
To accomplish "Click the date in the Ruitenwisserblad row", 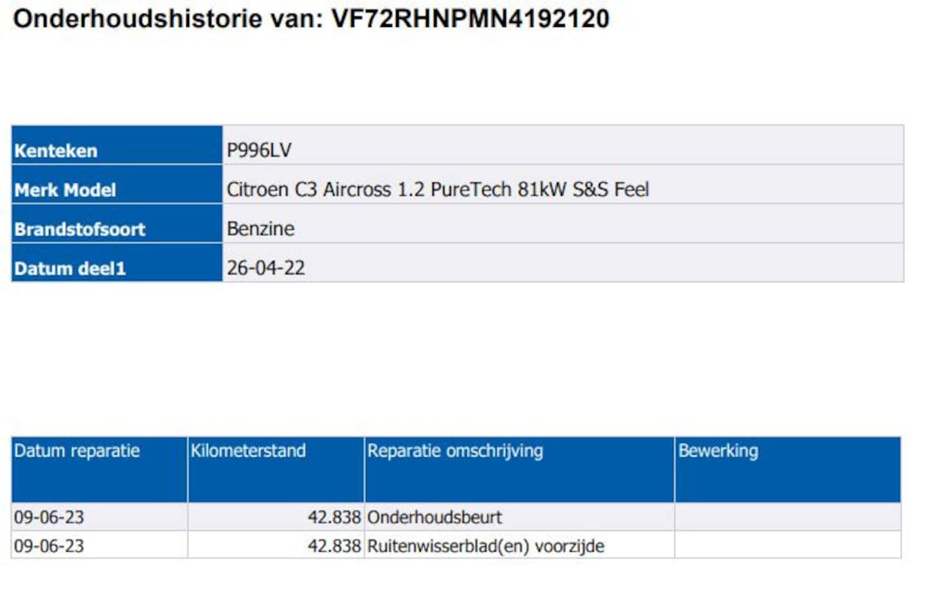I will (x=49, y=546).
